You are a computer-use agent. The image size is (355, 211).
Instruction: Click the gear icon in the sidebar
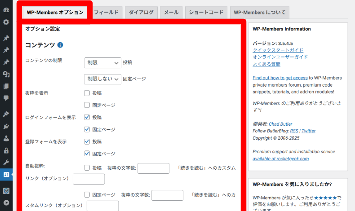coord(6,22)
